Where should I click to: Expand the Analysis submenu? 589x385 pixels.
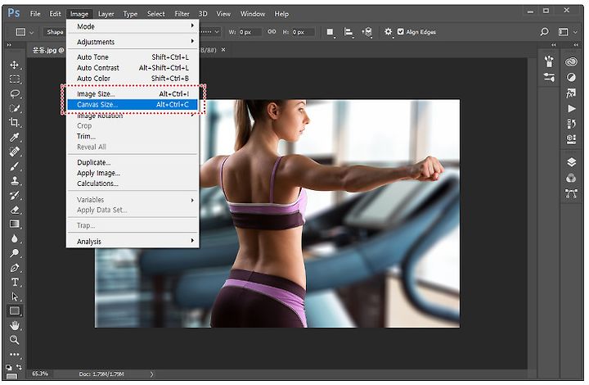click(x=133, y=242)
